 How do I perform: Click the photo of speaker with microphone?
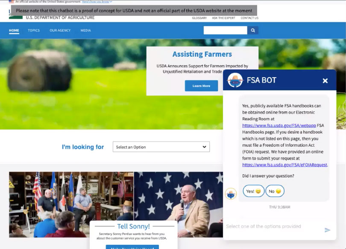point(178,205)
